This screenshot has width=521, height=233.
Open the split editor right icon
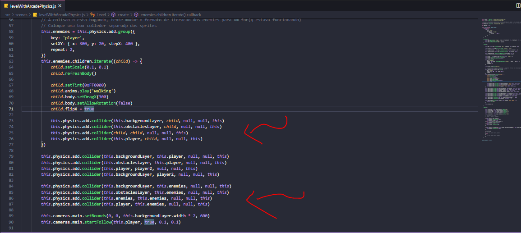[518, 6]
